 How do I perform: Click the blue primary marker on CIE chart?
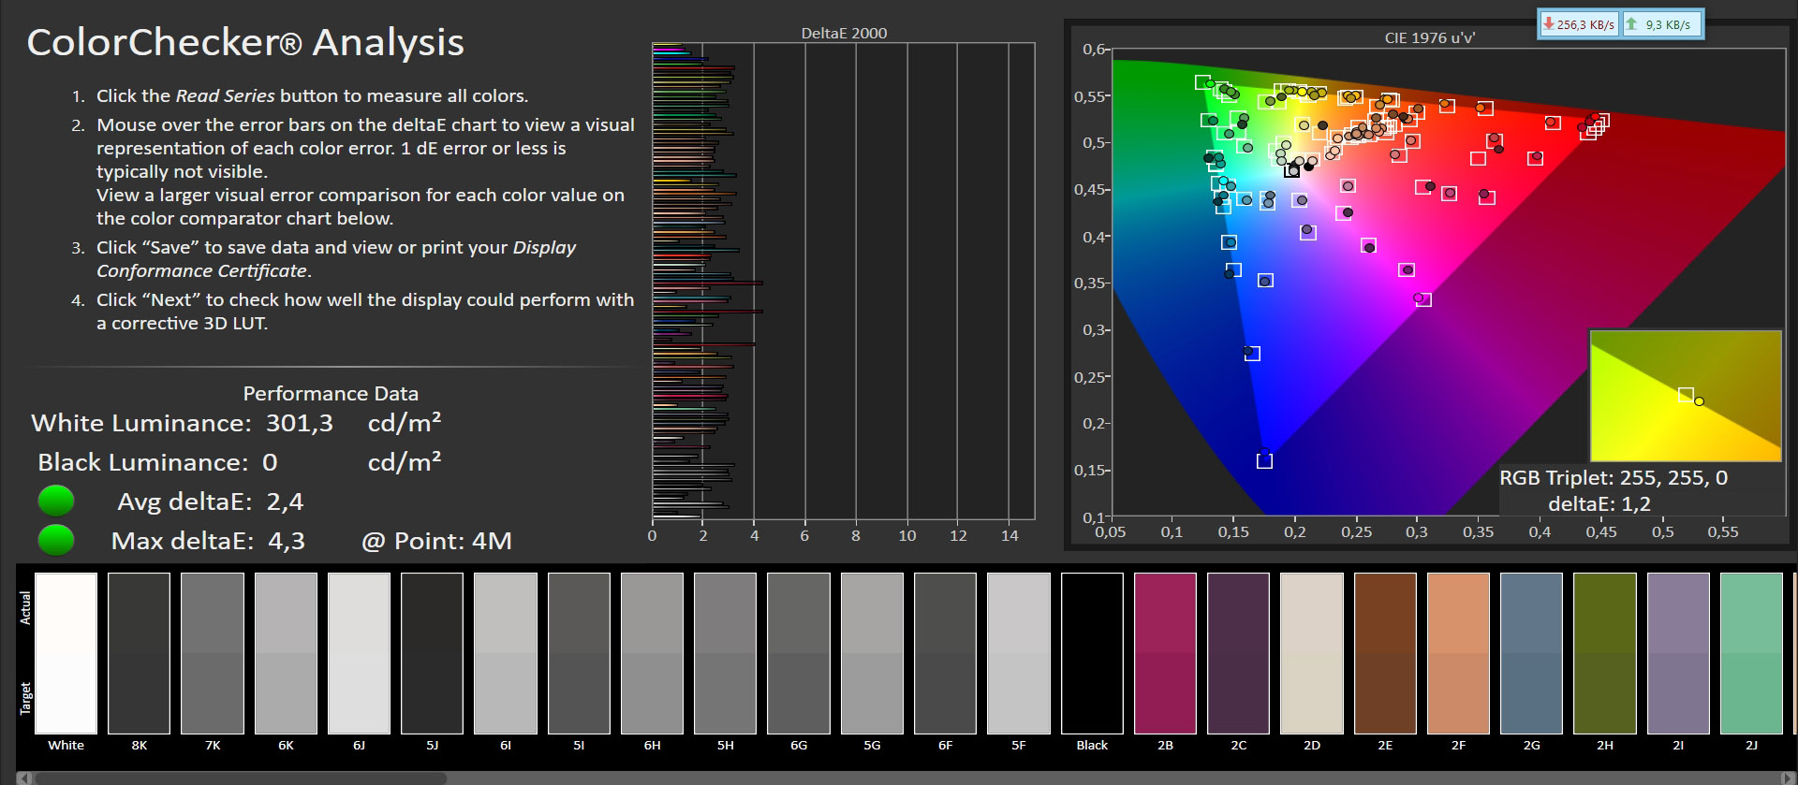[1264, 458]
